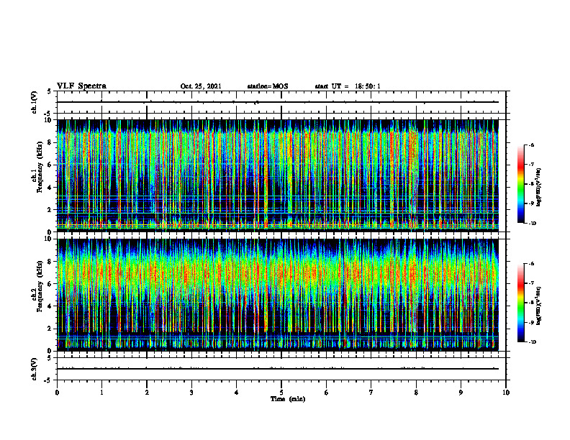
Task: Click the "4" kHz tick on ch.2 frequency axis
Action: click(x=50, y=306)
